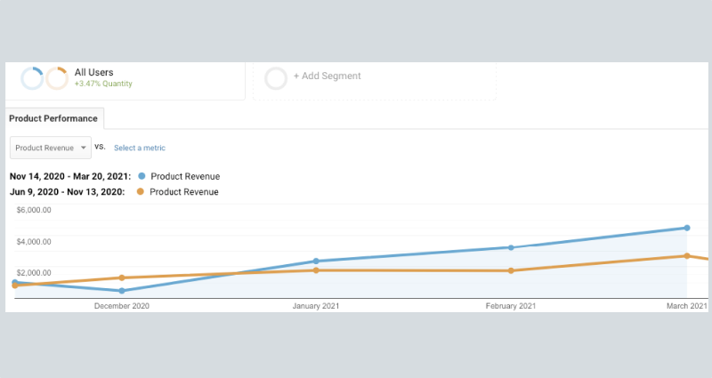Click the Nov 14, 2020 - Mar 20, 2021 date label
This screenshot has width=712, height=378.
(x=69, y=176)
